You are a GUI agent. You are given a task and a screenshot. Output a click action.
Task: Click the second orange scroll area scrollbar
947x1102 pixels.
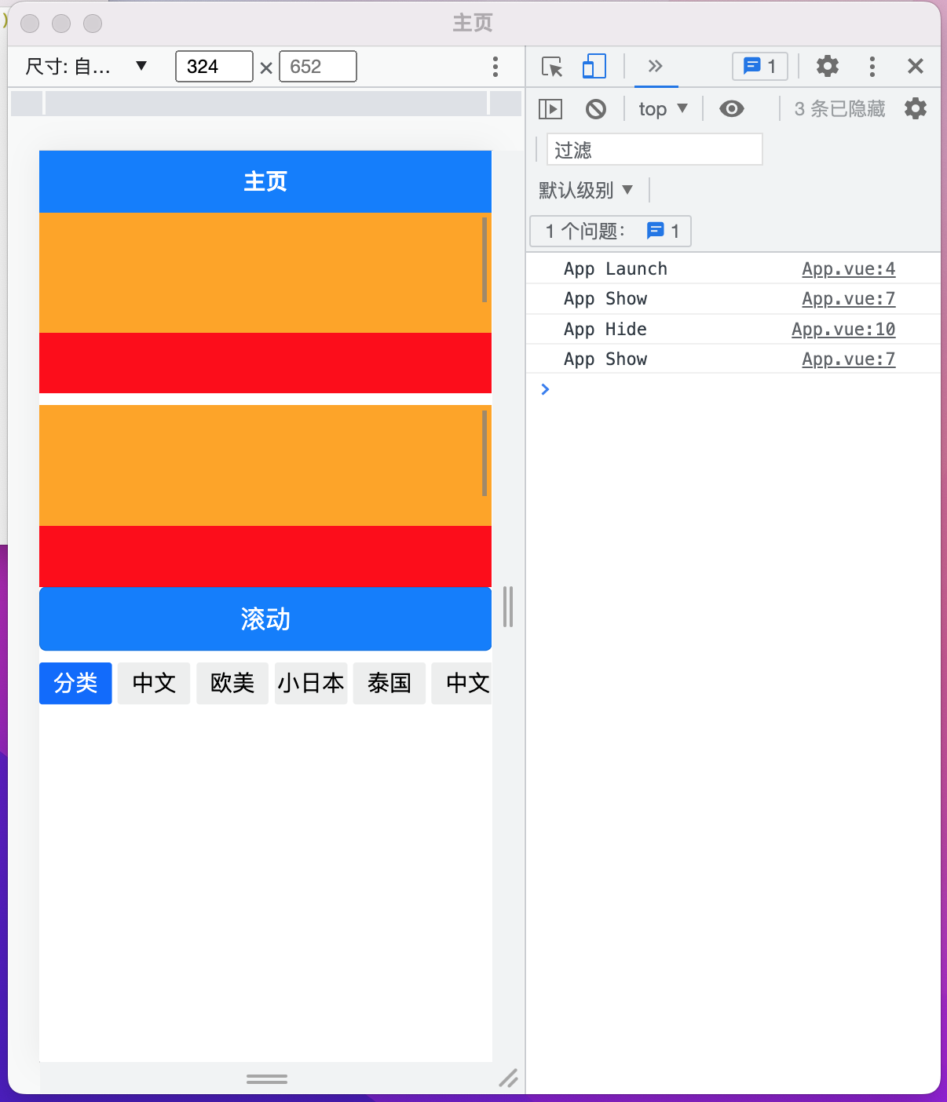tap(484, 454)
